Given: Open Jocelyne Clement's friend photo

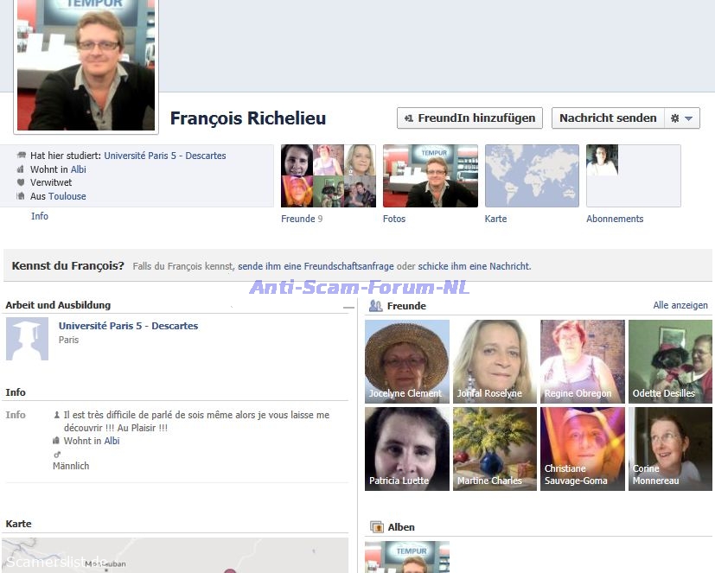Looking at the screenshot, I should pyautogui.click(x=406, y=361).
